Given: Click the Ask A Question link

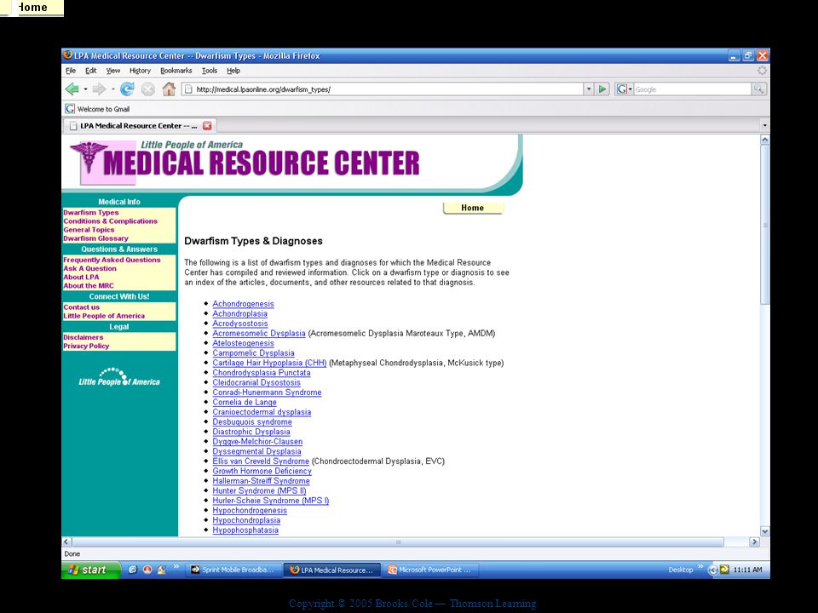Looking at the screenshot, I should [x=89, y=268].
